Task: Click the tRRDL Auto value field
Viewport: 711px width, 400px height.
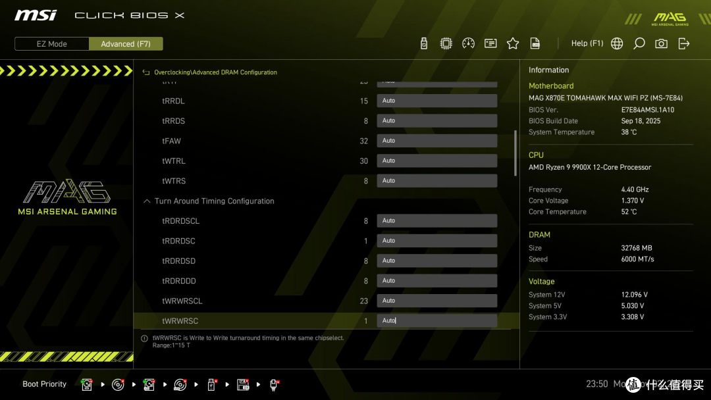Action: pos(437,101)
